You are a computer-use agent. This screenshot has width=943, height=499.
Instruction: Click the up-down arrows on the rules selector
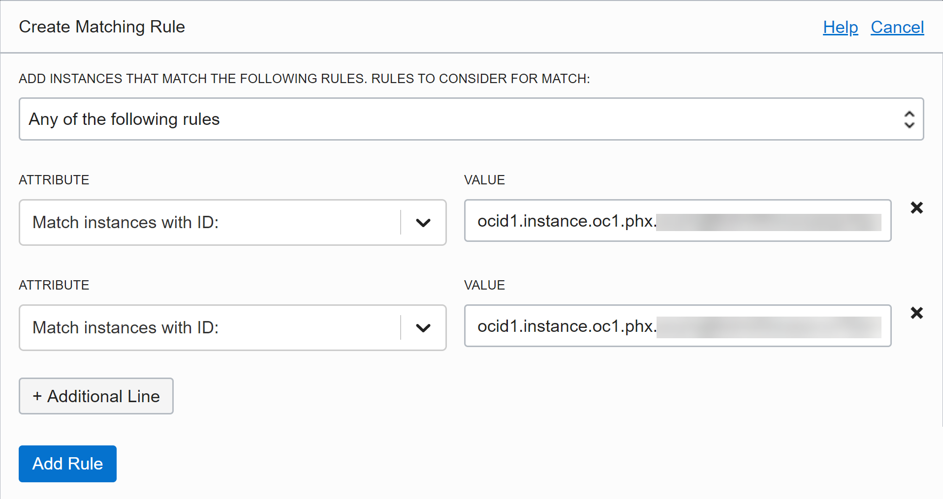point(909,119)
